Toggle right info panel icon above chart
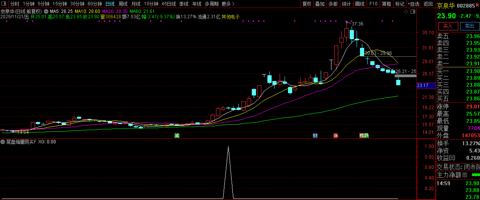Viewport: 480px width, 200px height. [x=413, y=12]
